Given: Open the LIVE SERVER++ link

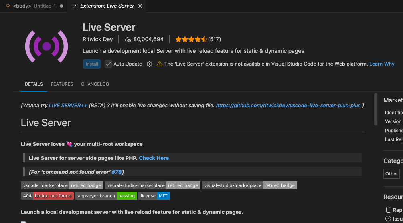Looking at the screenshot, I should tap(68, 106).
